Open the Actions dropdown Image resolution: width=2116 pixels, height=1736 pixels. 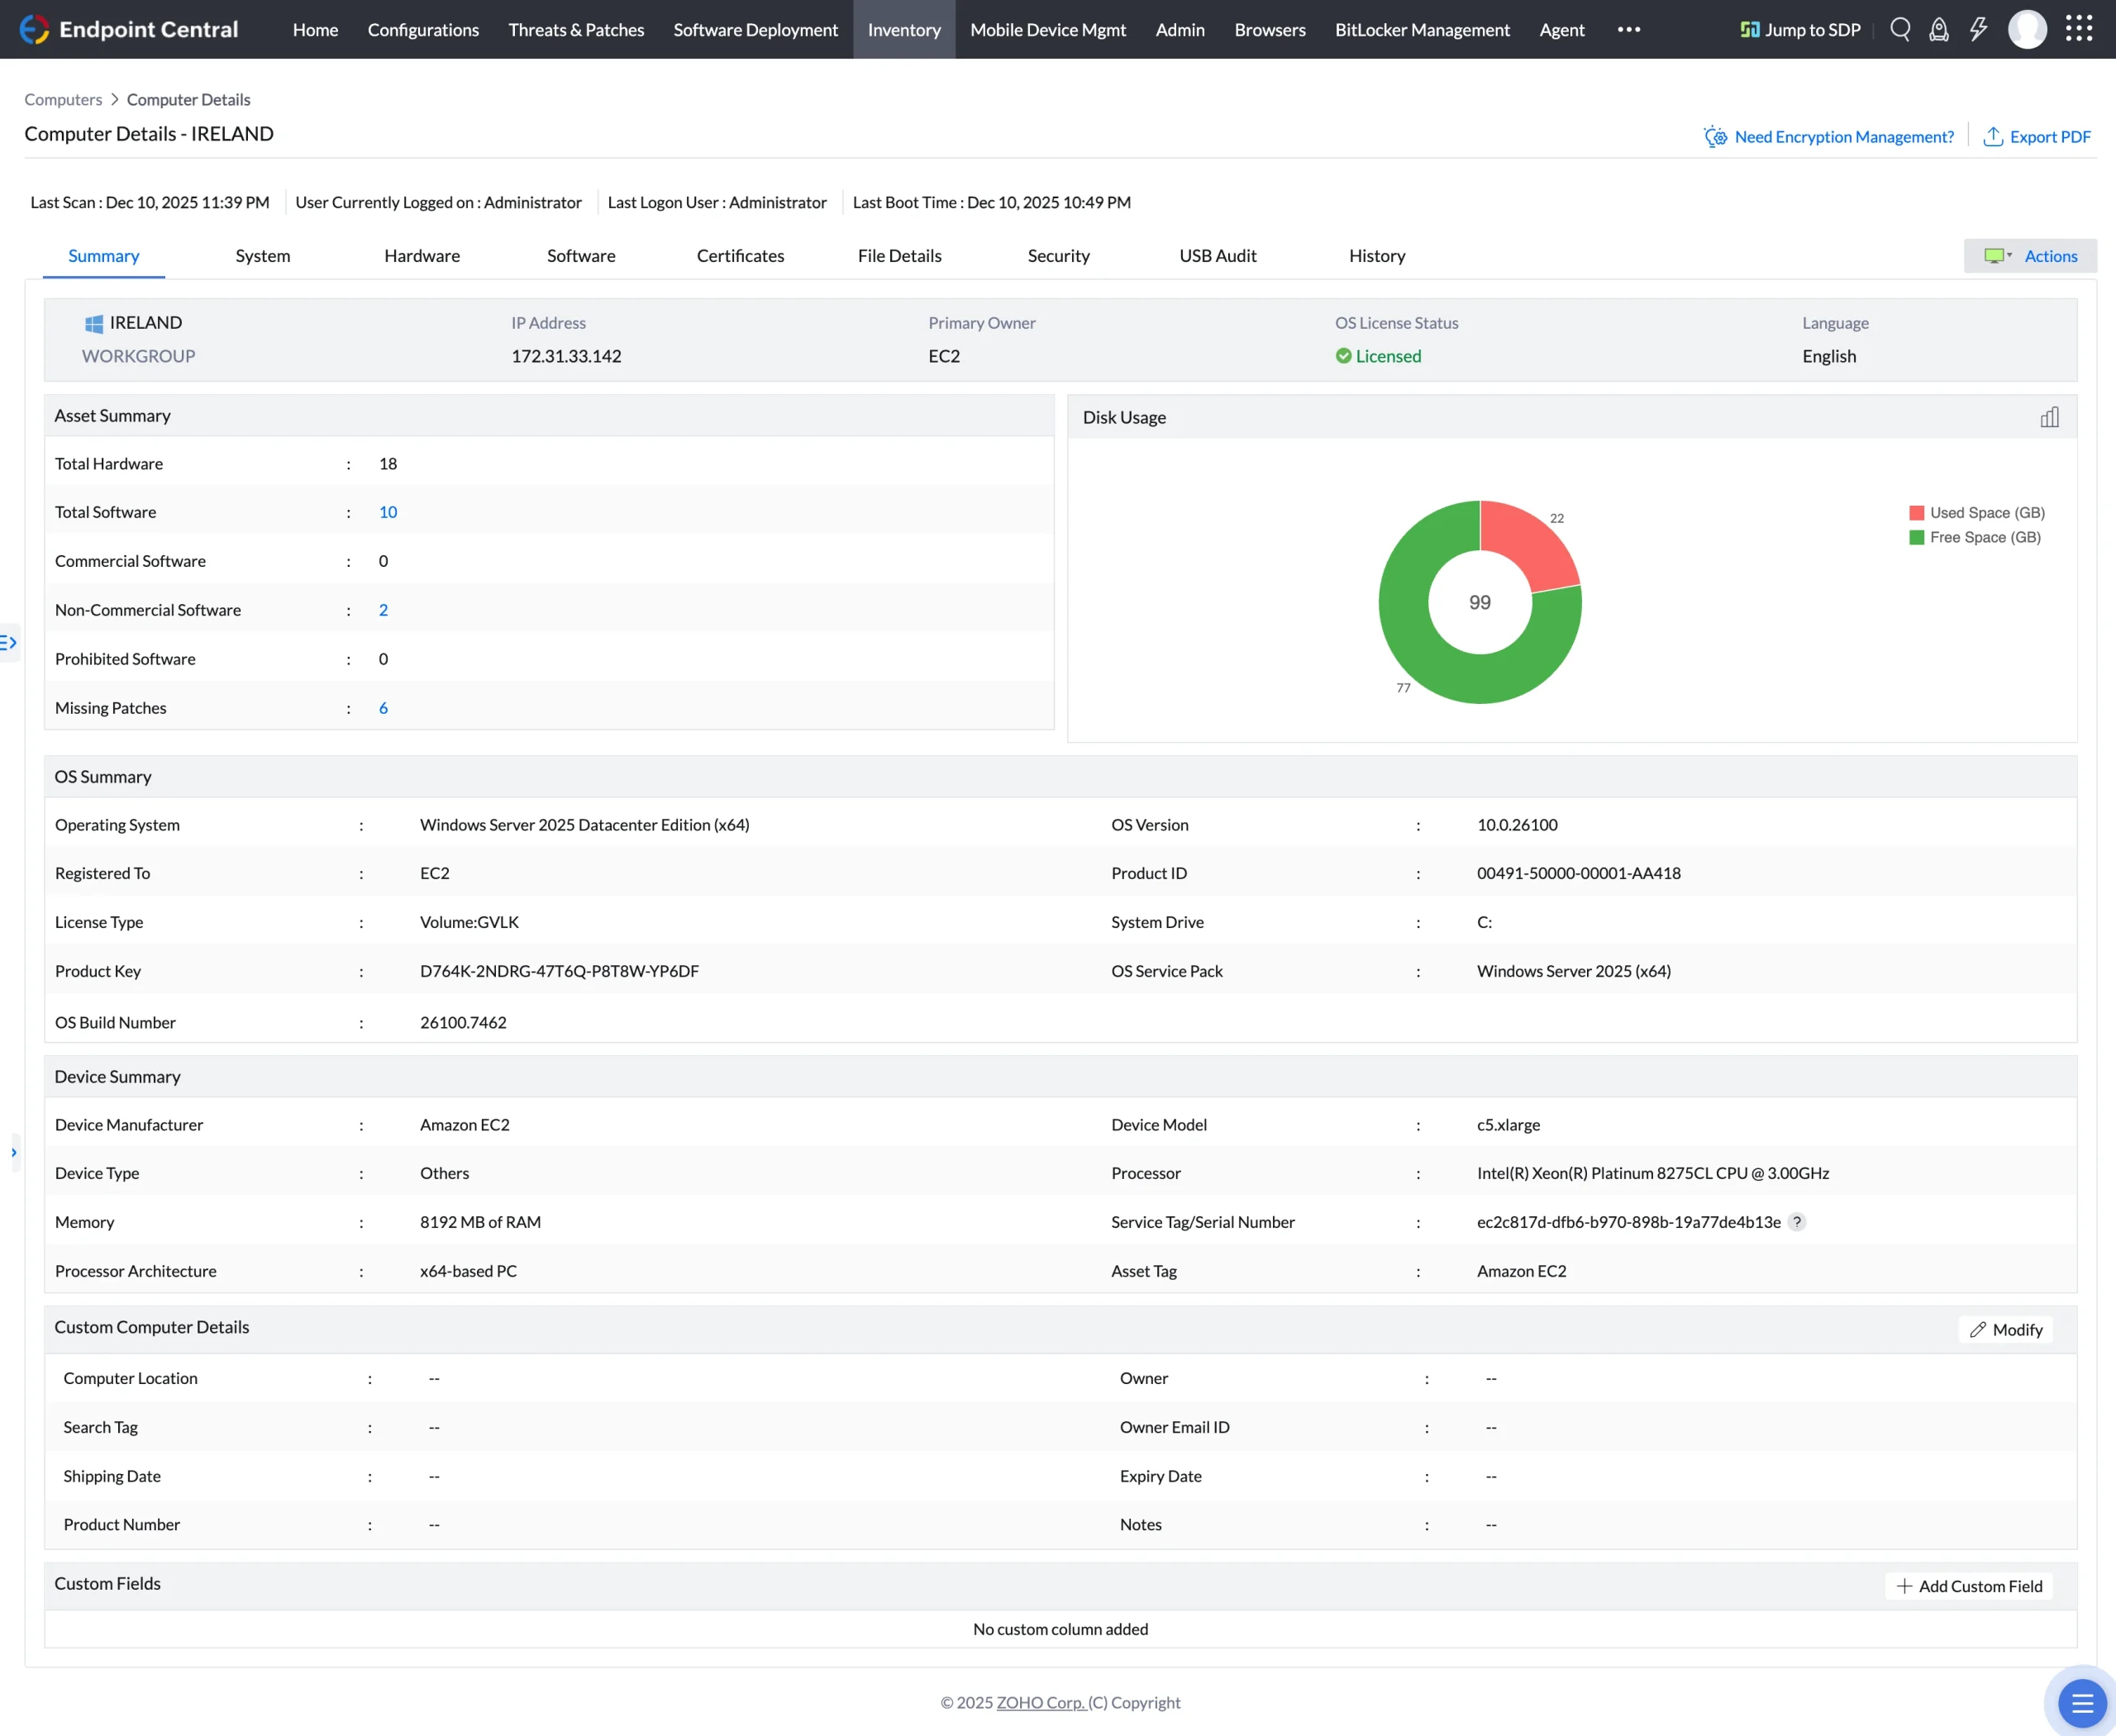pyautogui.click(x=2030, y=256)
